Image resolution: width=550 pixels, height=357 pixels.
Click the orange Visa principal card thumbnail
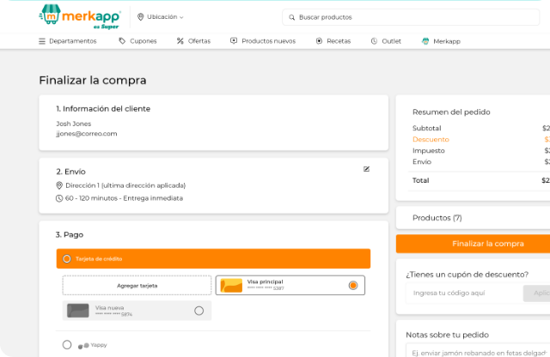click(x=231, y=286)
